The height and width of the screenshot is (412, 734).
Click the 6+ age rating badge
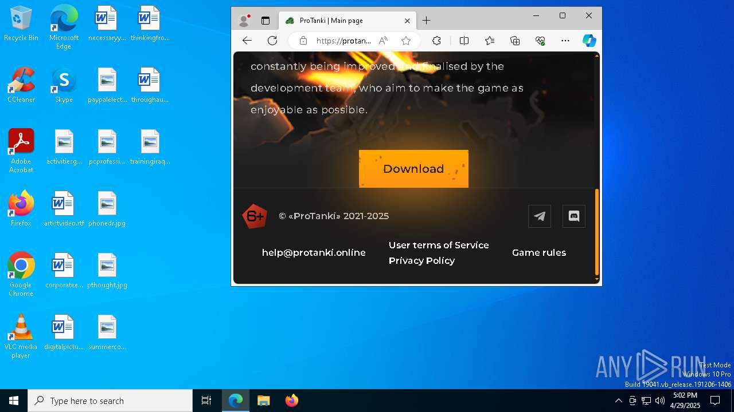(255, 216)
